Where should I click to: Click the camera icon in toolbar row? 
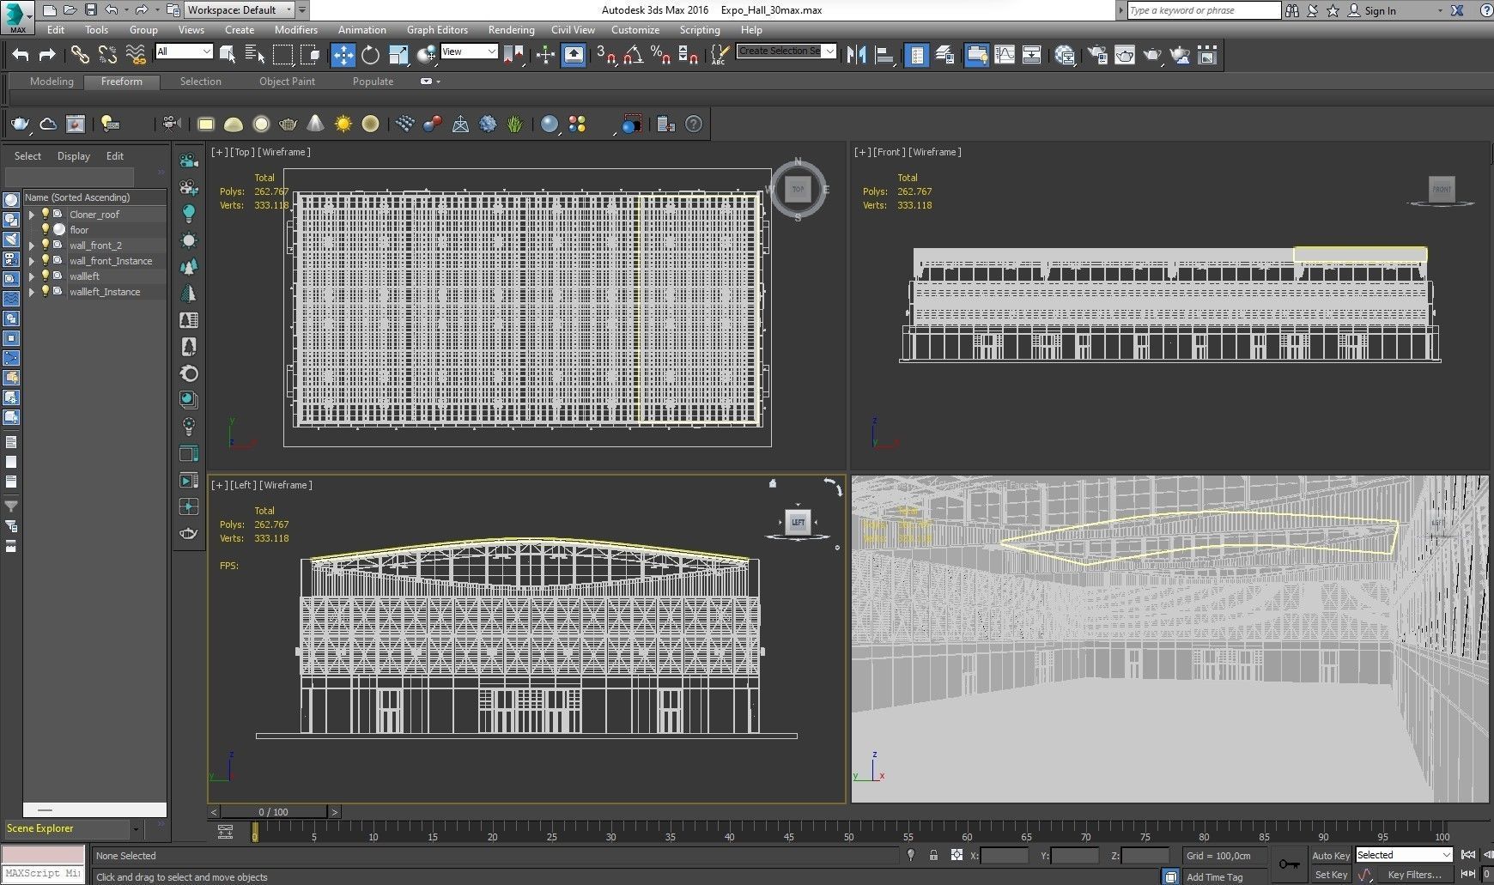pos(171,124)
